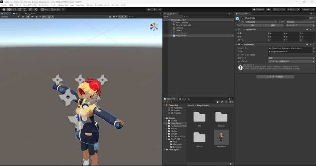Screen dimensions: 316x166
Task: Toggle the Static checkbox
Action: (x=308, y=18)
